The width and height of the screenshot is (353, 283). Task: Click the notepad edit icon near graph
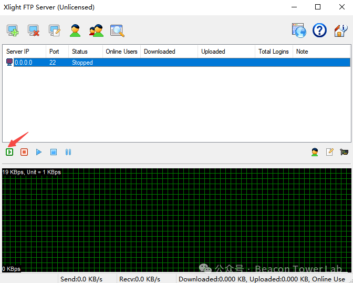pos(329,152)
